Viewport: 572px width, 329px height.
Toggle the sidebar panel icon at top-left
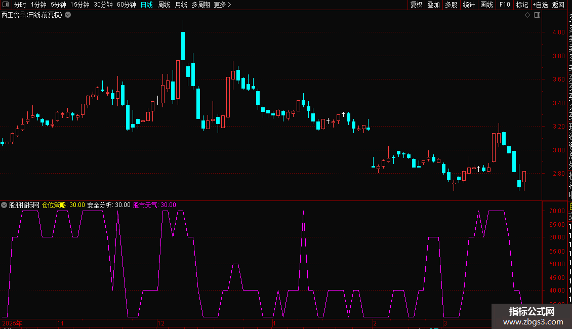coord(6,5)
